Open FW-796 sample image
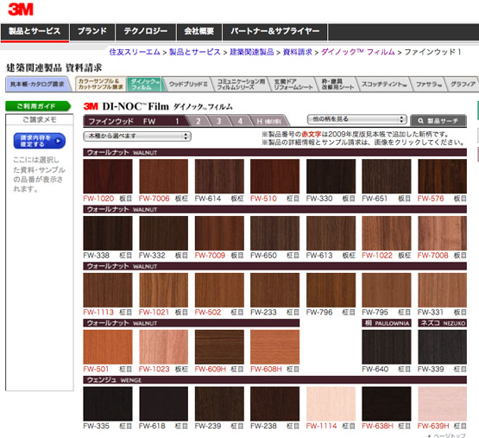The image size is (479, 438). (331, 290)
